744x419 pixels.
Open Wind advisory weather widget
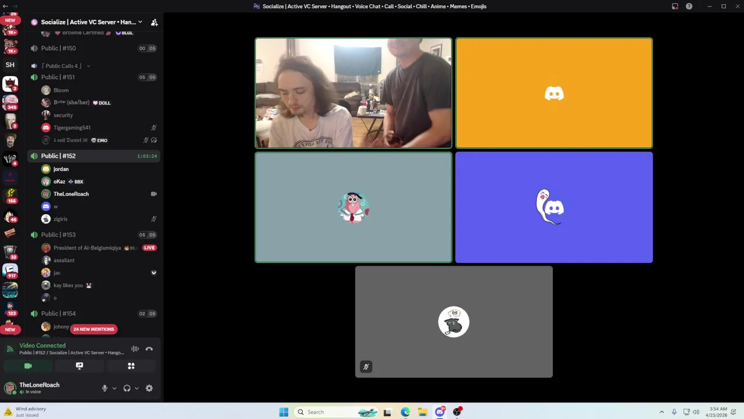(x=26, y=412)
